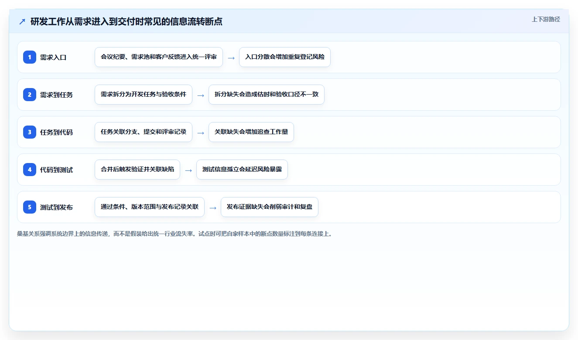Click the step 2 number badge

pos(30,95)
